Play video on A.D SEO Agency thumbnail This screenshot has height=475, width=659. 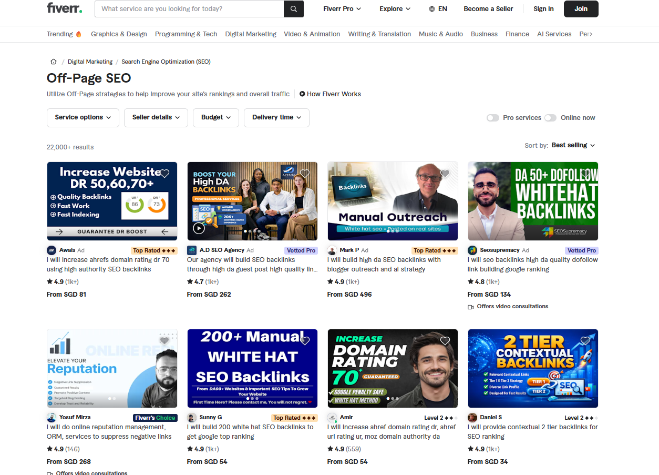[199, 228]
